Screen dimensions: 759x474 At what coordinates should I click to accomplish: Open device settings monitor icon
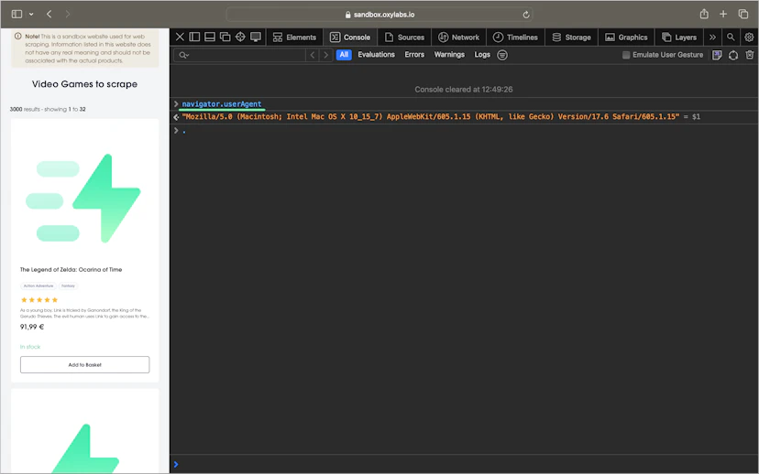click(256, 37)
